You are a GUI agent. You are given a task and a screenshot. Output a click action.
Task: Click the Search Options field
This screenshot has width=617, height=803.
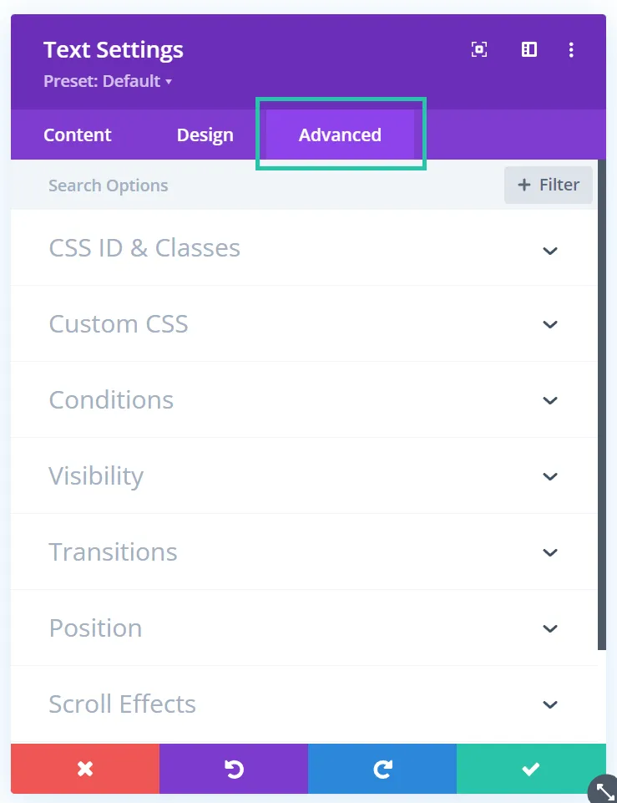coord(108,185)
